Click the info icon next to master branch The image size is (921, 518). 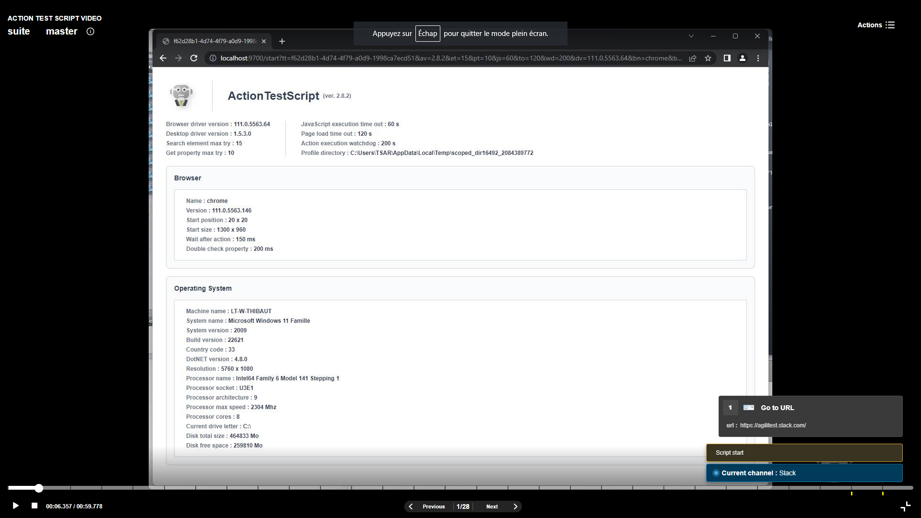coord(91,30)
